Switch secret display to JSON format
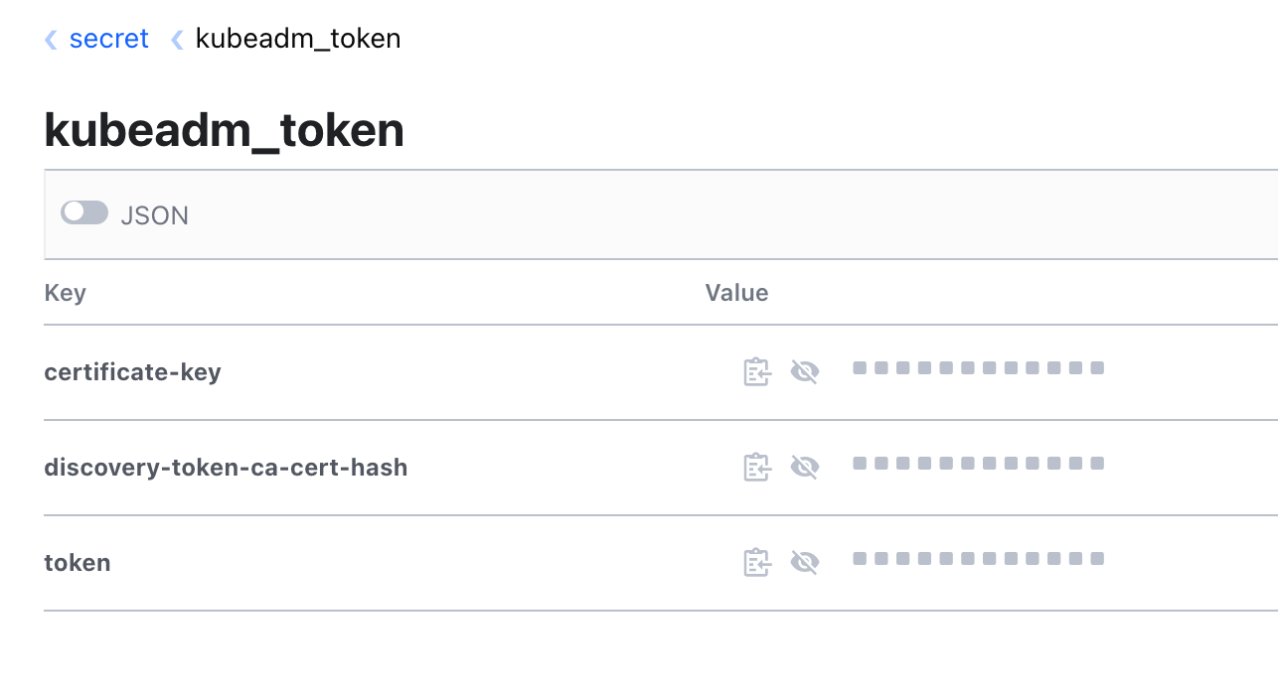Viewport: 1278px width, 693px height. 84,212
